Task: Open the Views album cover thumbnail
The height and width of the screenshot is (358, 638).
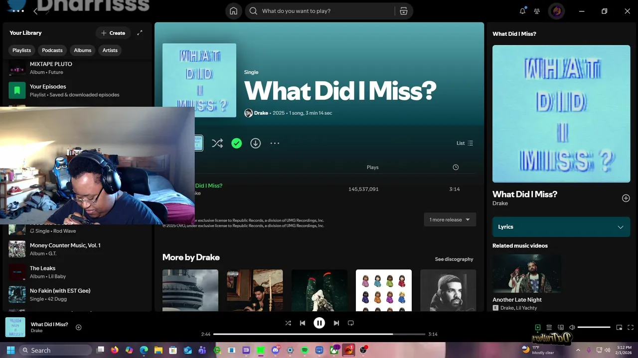Action: 190,290
